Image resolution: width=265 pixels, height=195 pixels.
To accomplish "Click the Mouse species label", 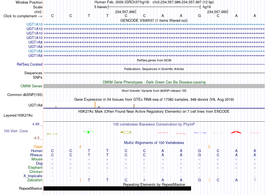I will coord(37,159).
